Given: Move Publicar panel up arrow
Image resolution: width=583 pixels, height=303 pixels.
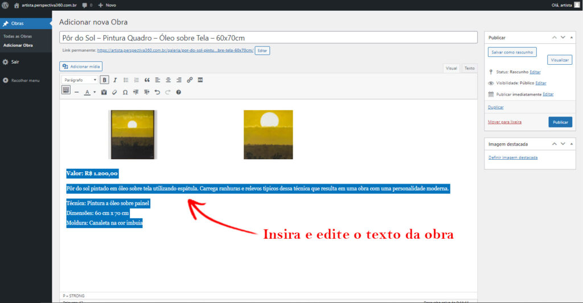Looking at the screenshot, I should pyautogui.click(x=555, y=38).
